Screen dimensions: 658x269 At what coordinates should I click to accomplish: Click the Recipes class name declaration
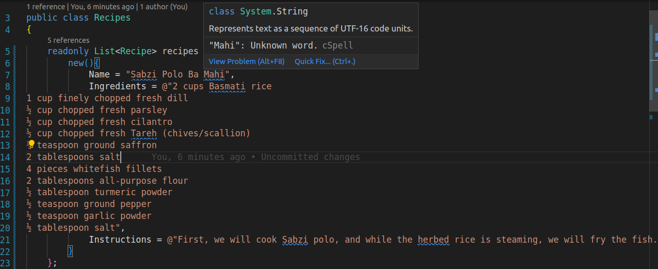(x=112, y=18)
